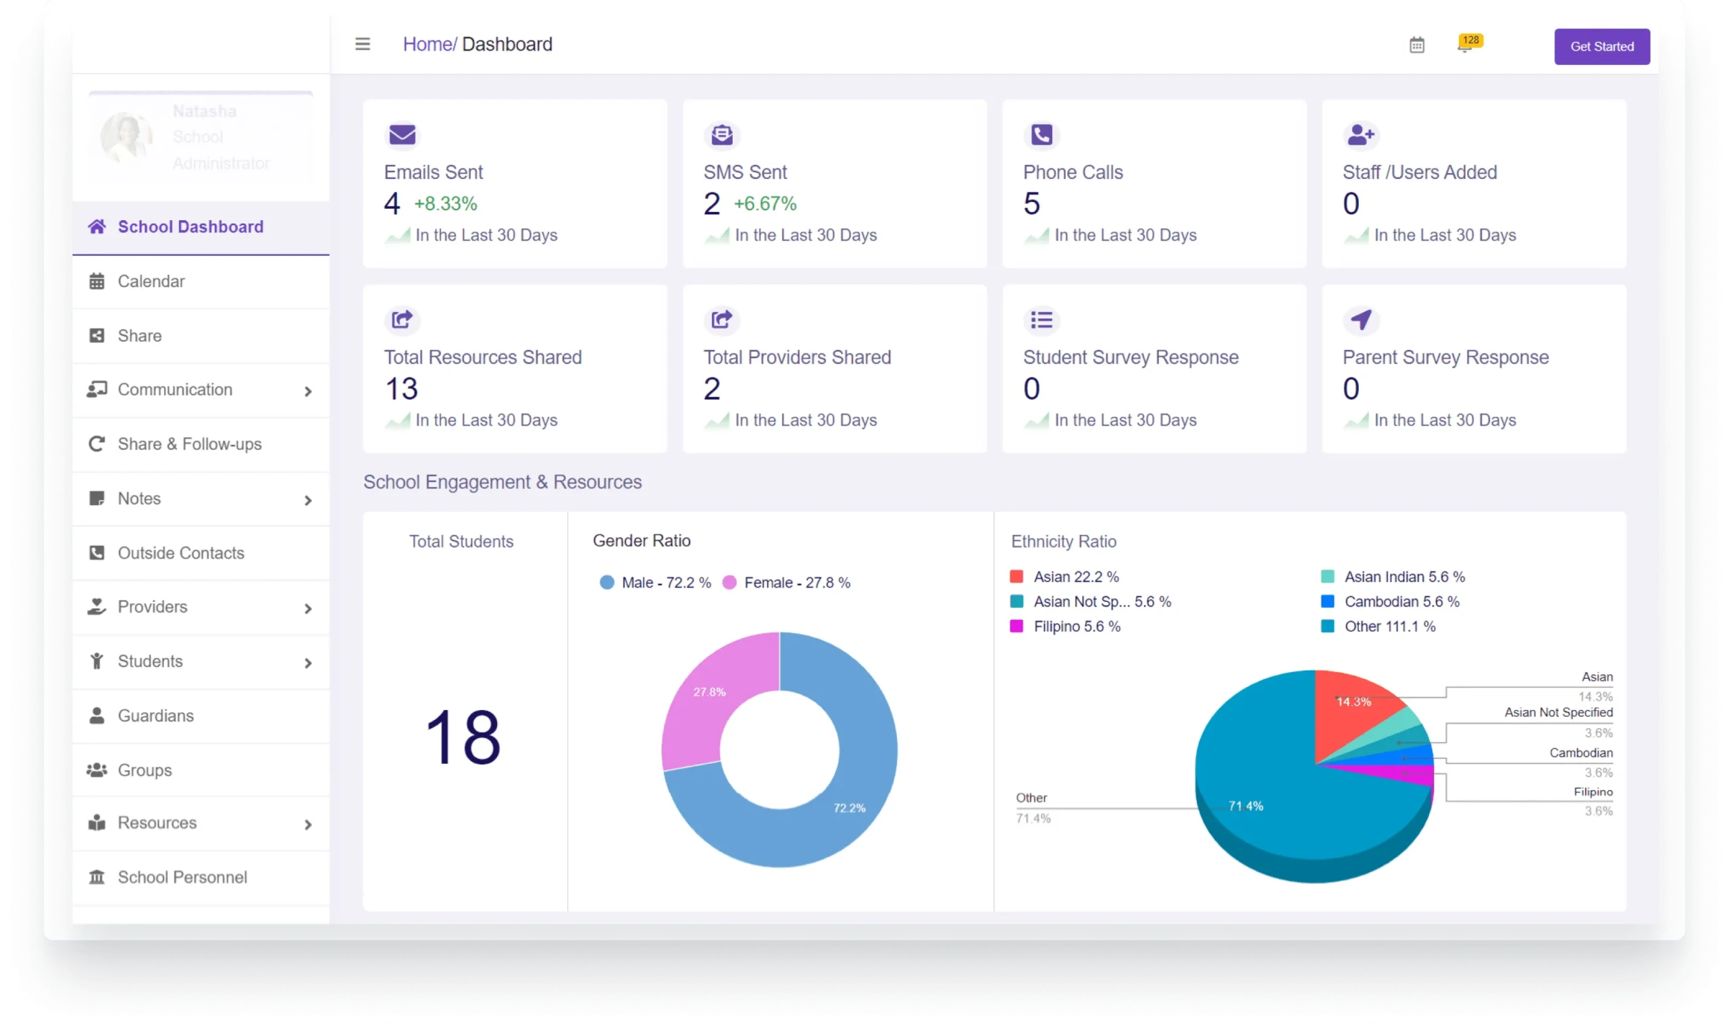Click the hamburger menu icon

362,45
